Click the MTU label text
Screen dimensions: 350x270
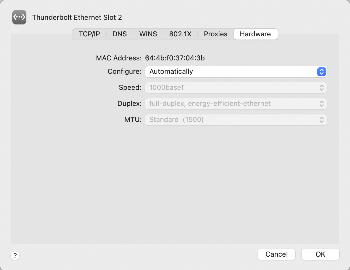click(x=133, y=120)
